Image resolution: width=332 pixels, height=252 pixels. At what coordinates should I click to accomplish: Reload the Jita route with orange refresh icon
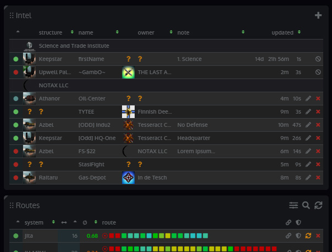308,236
